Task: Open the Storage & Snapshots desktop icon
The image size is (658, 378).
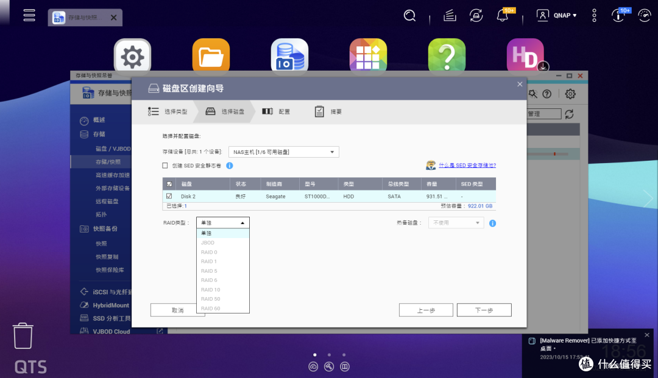Action: [289, 57]
